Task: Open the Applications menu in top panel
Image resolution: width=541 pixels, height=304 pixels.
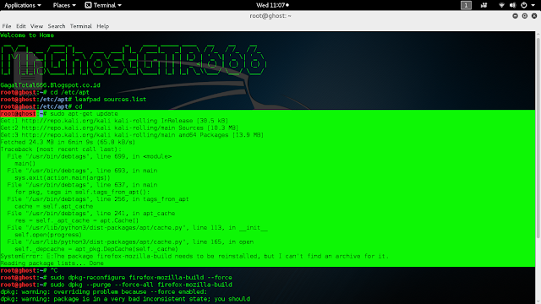Action: pos(23,5)
